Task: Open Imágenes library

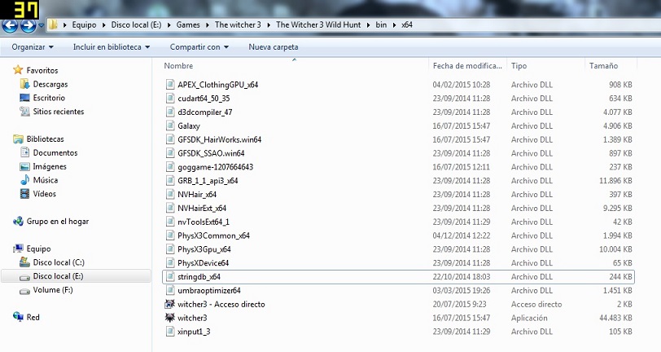Action: point(50,166)
